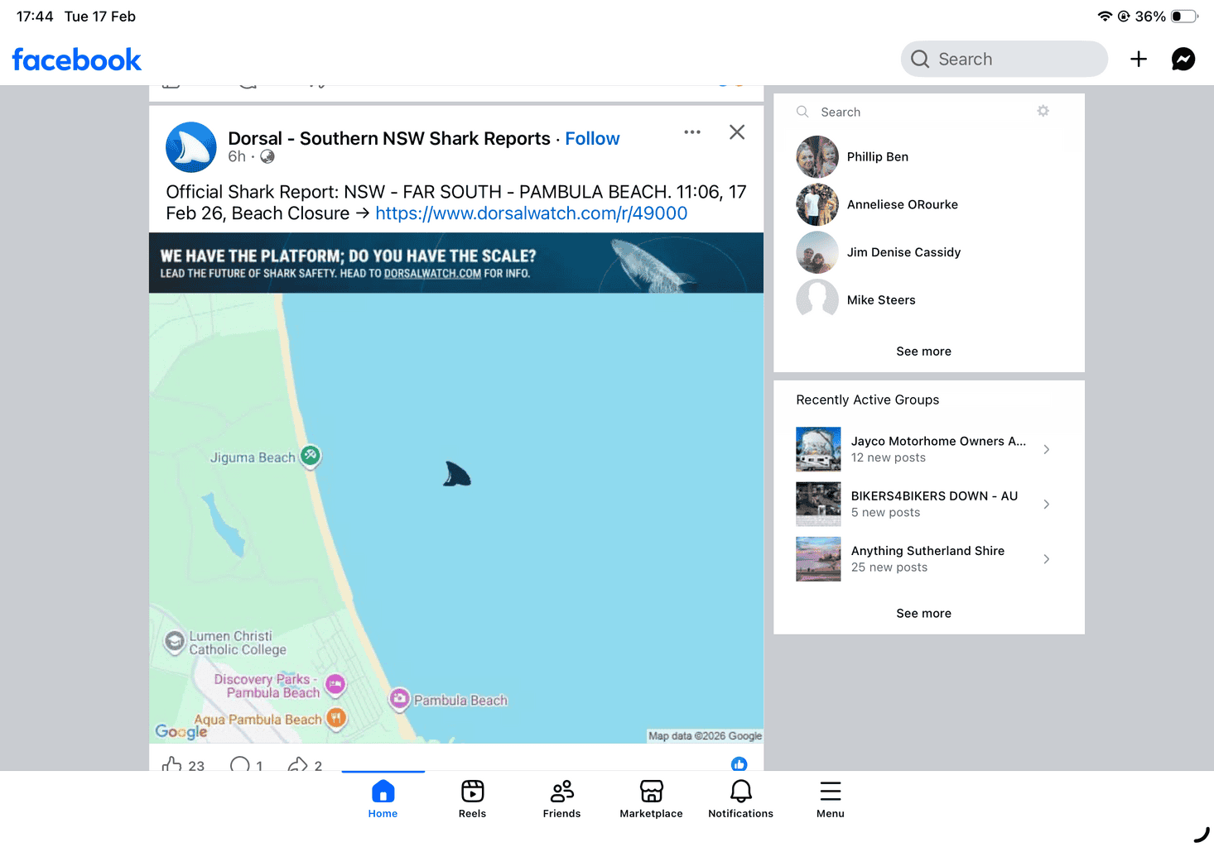Image resolution: width=1214 pixels, height=847 pixels.
Task: Expand Jayco Motorhome Owners group chevron
Action: tap(1047, 449)
